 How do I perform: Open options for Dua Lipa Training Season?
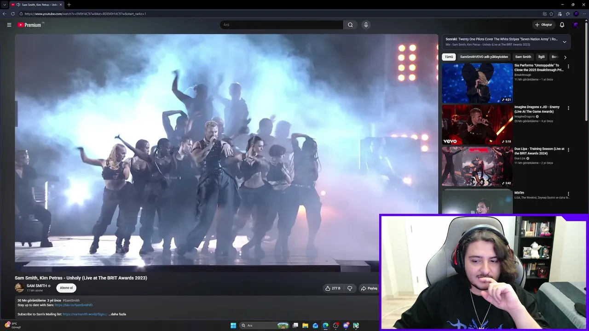pos(568,150)
